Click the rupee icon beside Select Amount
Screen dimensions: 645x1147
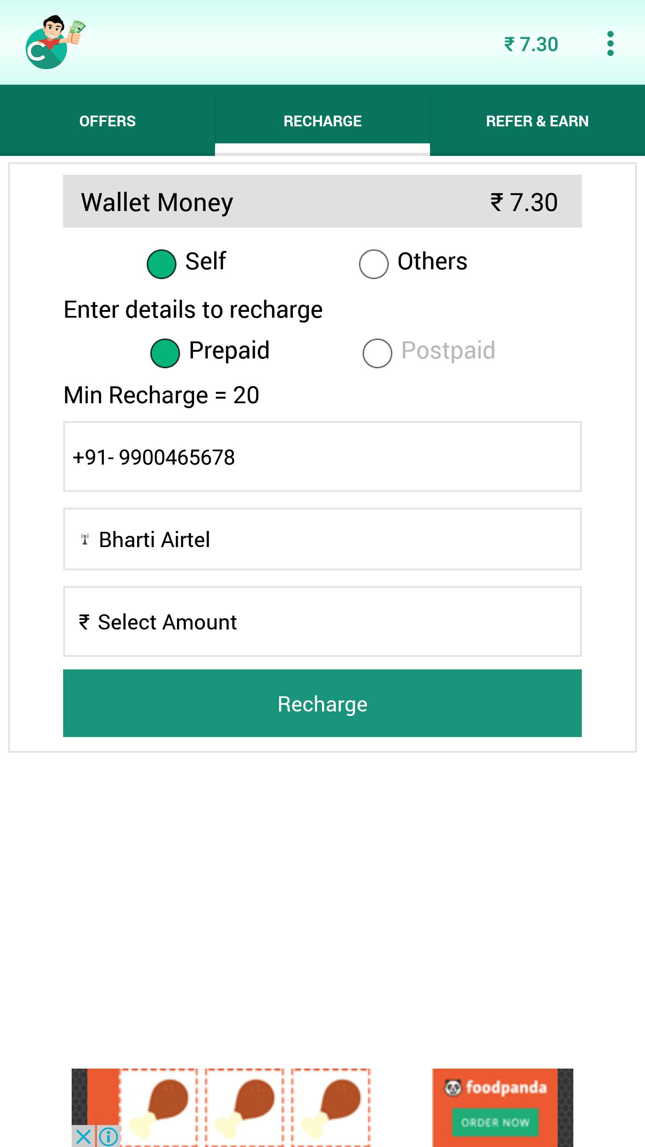[x=84, y=622]
